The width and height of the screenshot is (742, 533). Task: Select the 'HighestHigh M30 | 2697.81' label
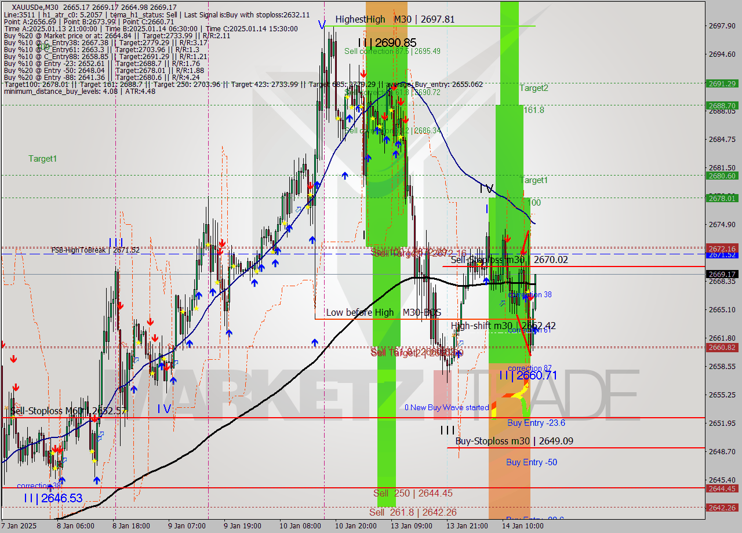tap(395, 19)
